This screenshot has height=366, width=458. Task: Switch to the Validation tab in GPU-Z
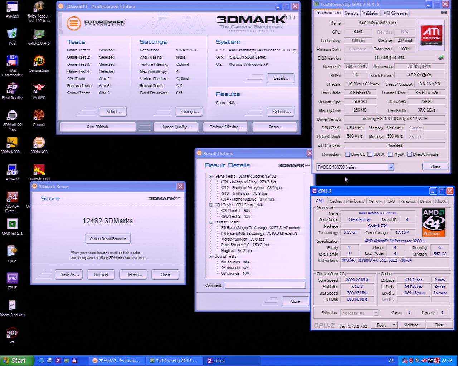click(371, 13)
